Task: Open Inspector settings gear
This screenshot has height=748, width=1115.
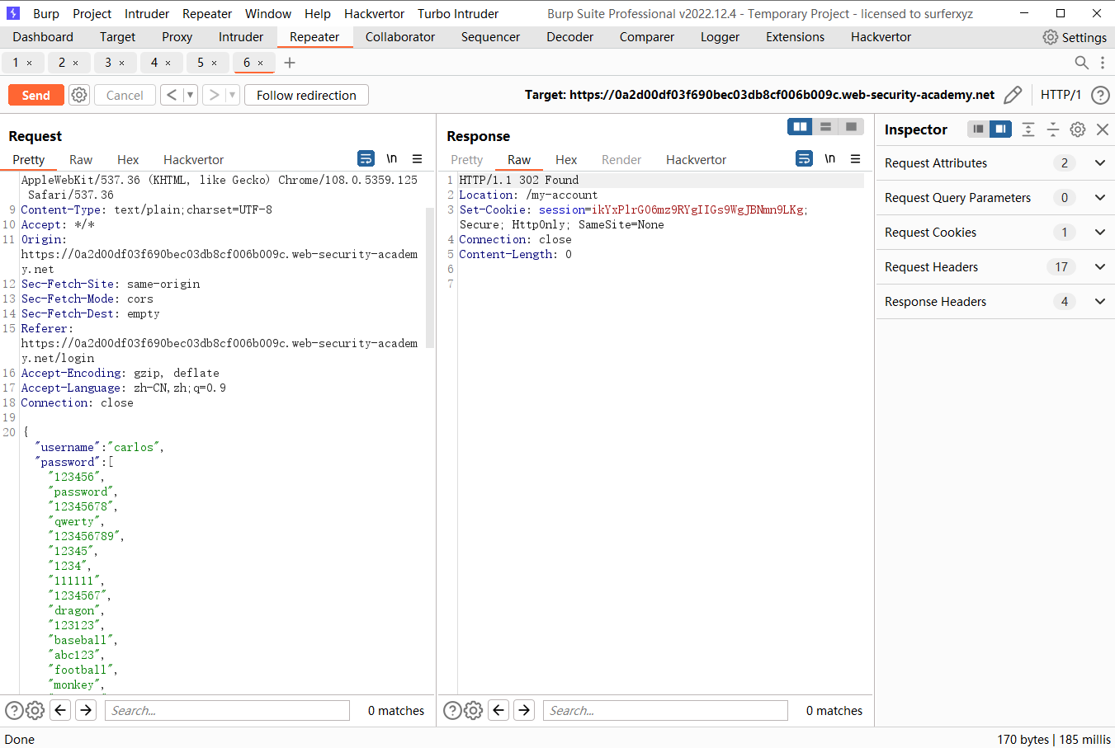Action: [1078, 129]
